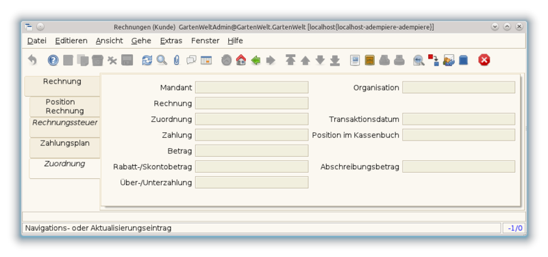Switch to the Rechnung tab

(x=62, y=86)
